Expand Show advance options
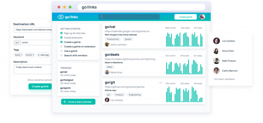263x123 pixels. (x=40, y=80)
